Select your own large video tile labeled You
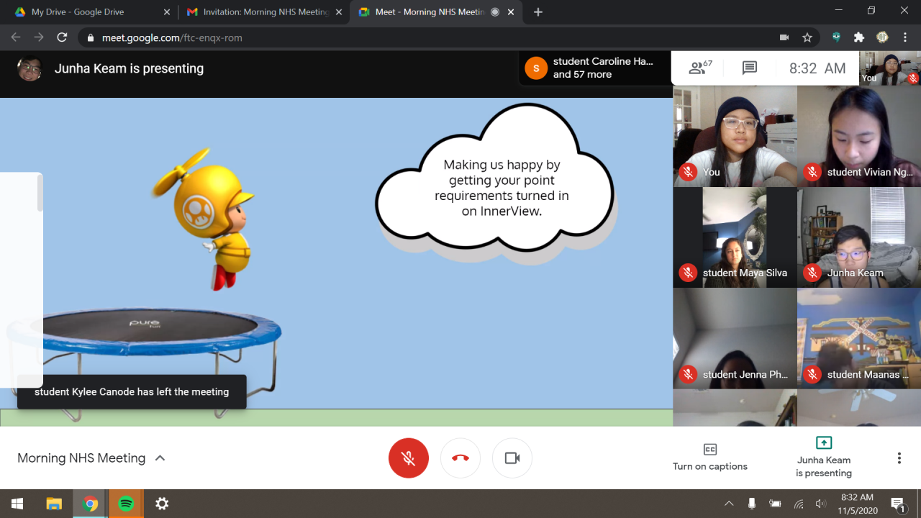Screen dimensions: 921x518 [735, 137]
